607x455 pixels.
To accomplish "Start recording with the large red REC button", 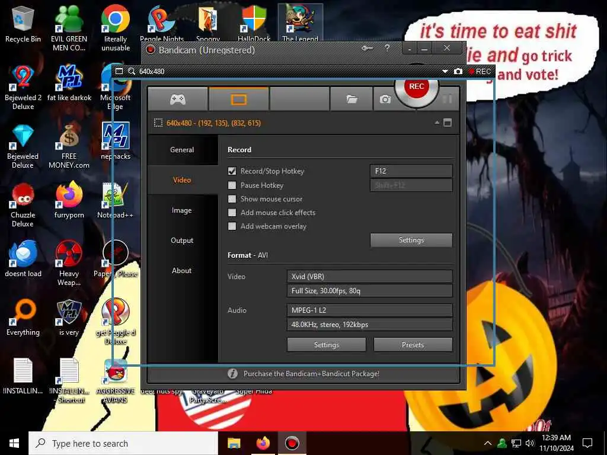I will pos(417,86).
